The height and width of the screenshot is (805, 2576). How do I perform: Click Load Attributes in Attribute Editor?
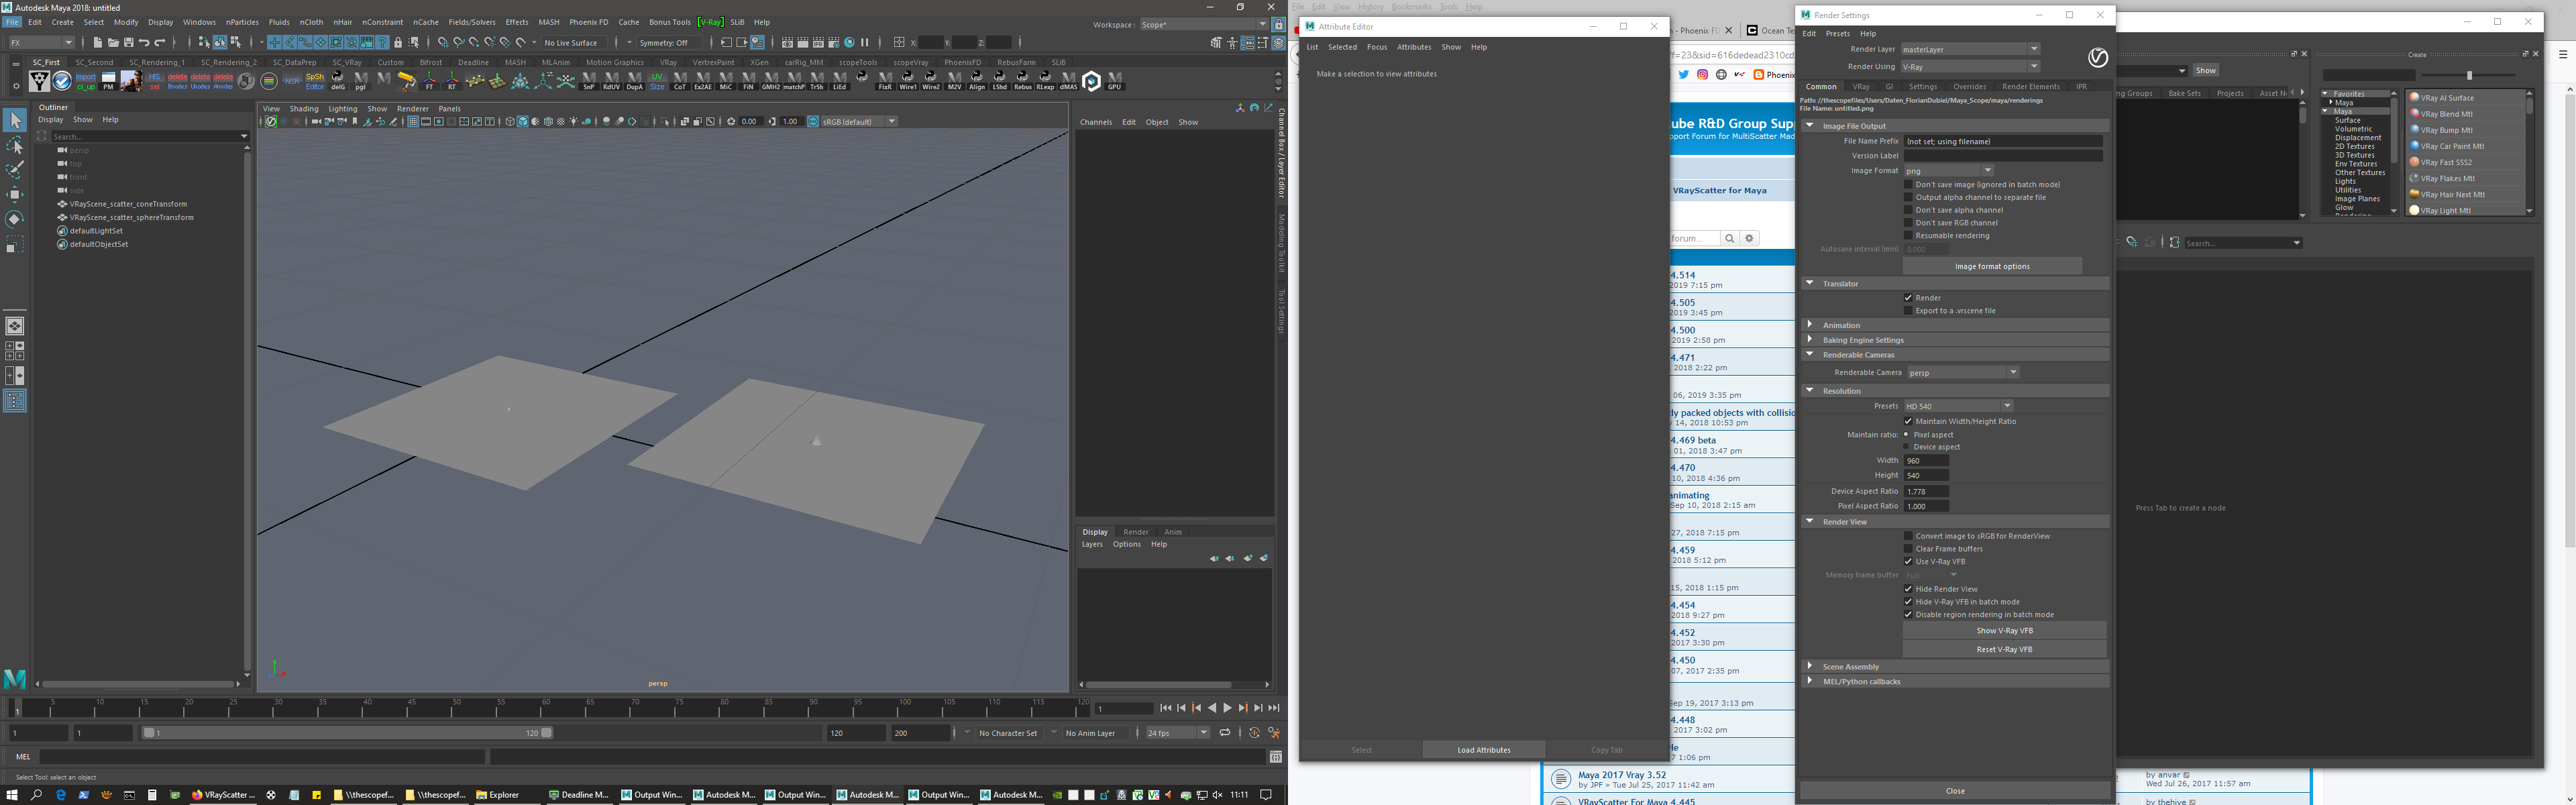(1483, 750)
